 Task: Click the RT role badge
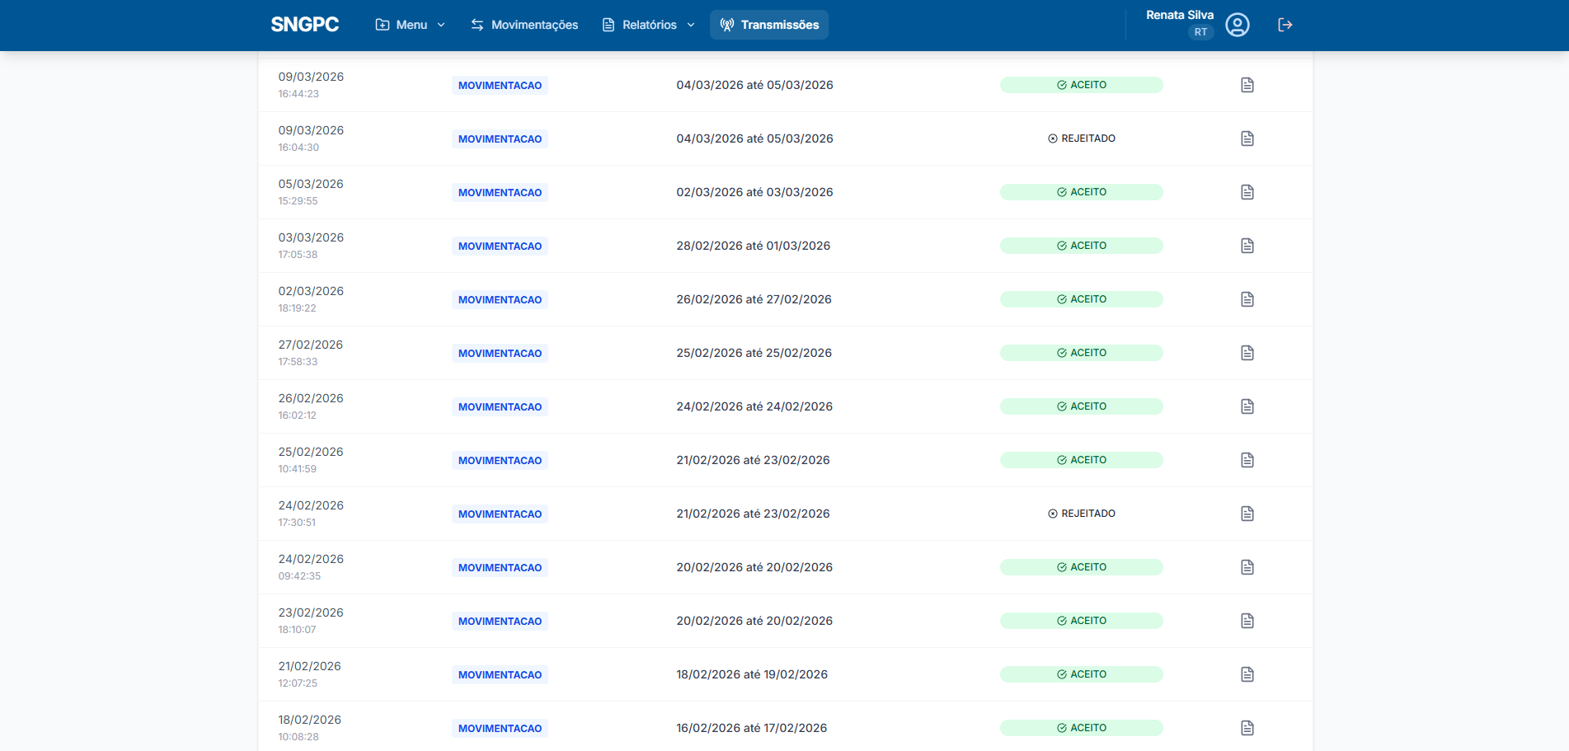(x=1200, y=32)
